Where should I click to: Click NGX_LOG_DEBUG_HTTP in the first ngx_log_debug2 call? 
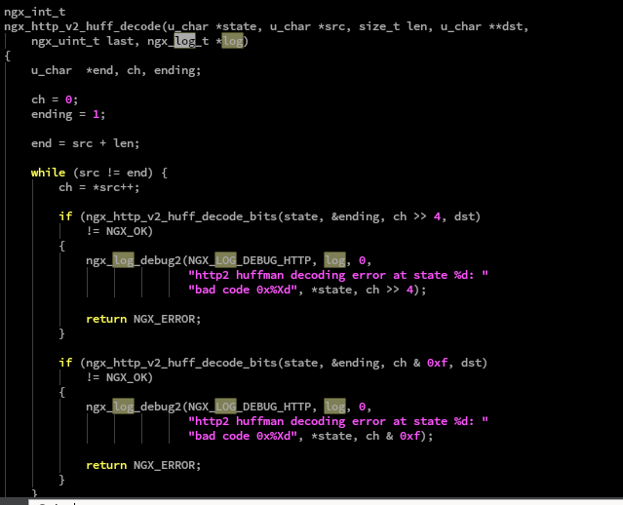click(x=250, y=260)
